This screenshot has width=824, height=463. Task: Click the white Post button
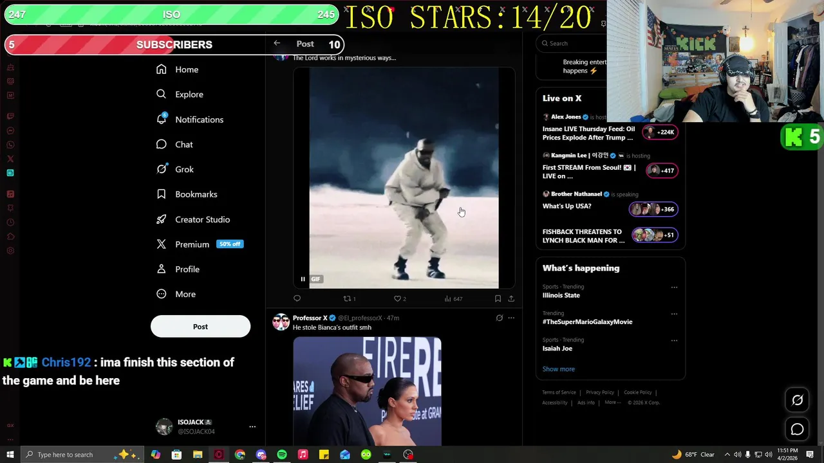coord(200,327)
